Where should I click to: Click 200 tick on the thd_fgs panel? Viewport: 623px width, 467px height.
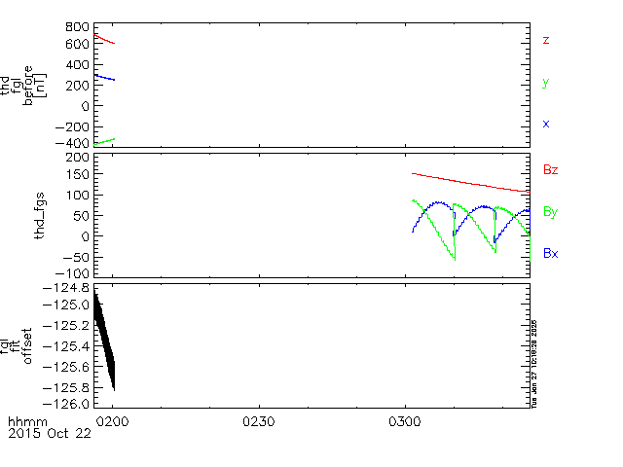tap(78, 158)
